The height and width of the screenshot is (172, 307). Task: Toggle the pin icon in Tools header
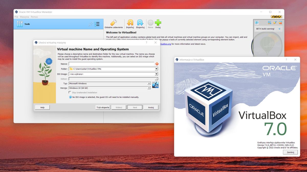tap(90, 24)
